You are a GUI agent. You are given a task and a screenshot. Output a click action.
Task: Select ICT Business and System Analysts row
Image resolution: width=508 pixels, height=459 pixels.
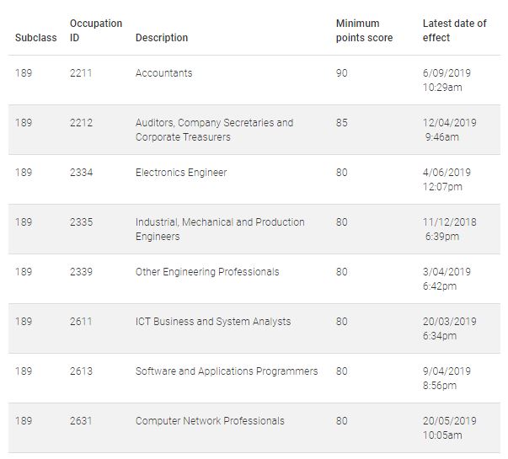click(254, 328)
